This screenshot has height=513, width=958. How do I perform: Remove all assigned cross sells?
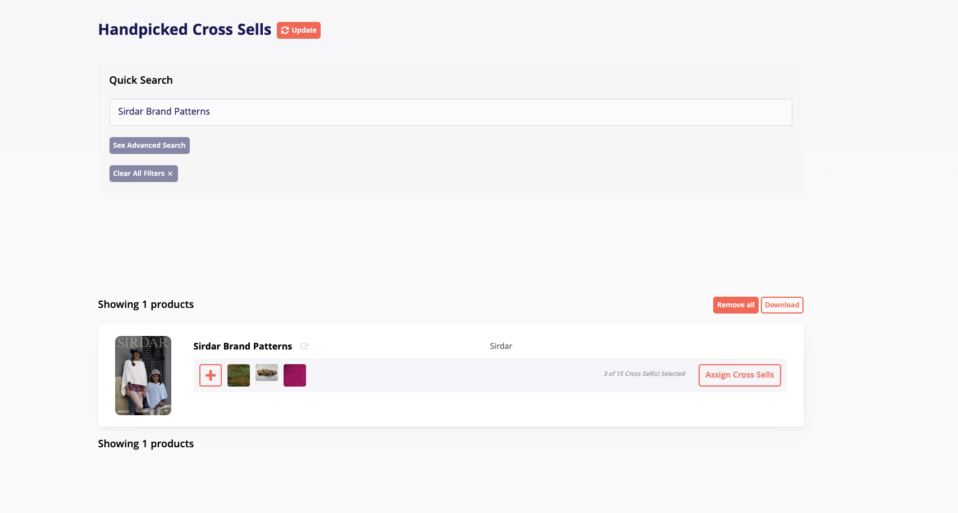(736, 305)
